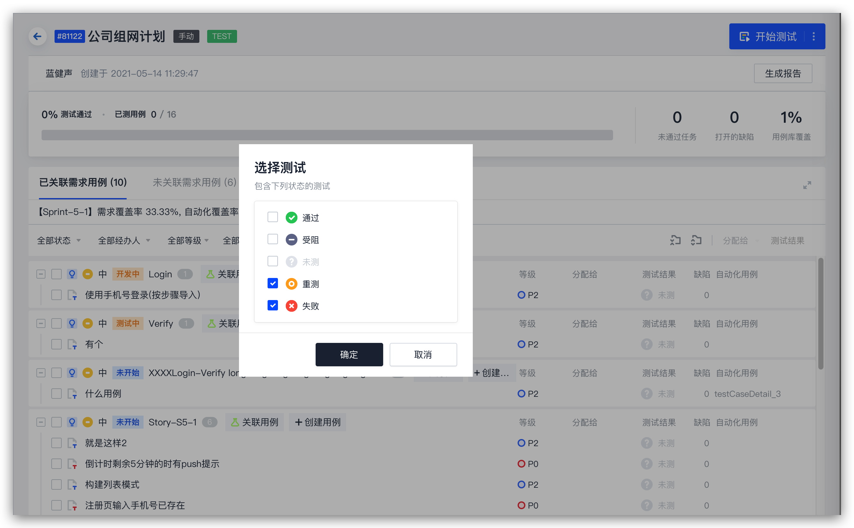Check the 未测 status checkbox
854x528 pixels.
[273, 261]
